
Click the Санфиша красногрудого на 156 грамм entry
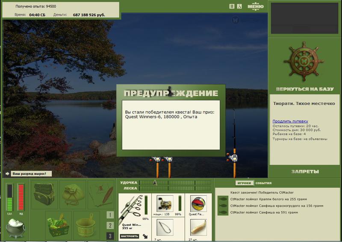pyautogui.click(x=277, y=206)
